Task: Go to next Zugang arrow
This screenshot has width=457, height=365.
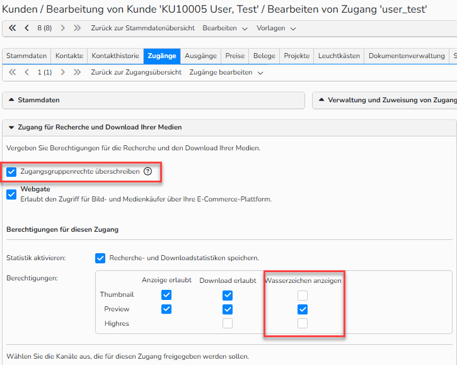Action: (62, 72)
